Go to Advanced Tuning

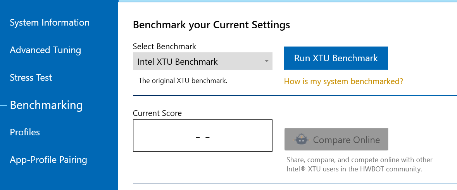click(x=45, y=50)
